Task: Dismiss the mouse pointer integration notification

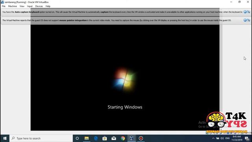Action: pos(245,20)
